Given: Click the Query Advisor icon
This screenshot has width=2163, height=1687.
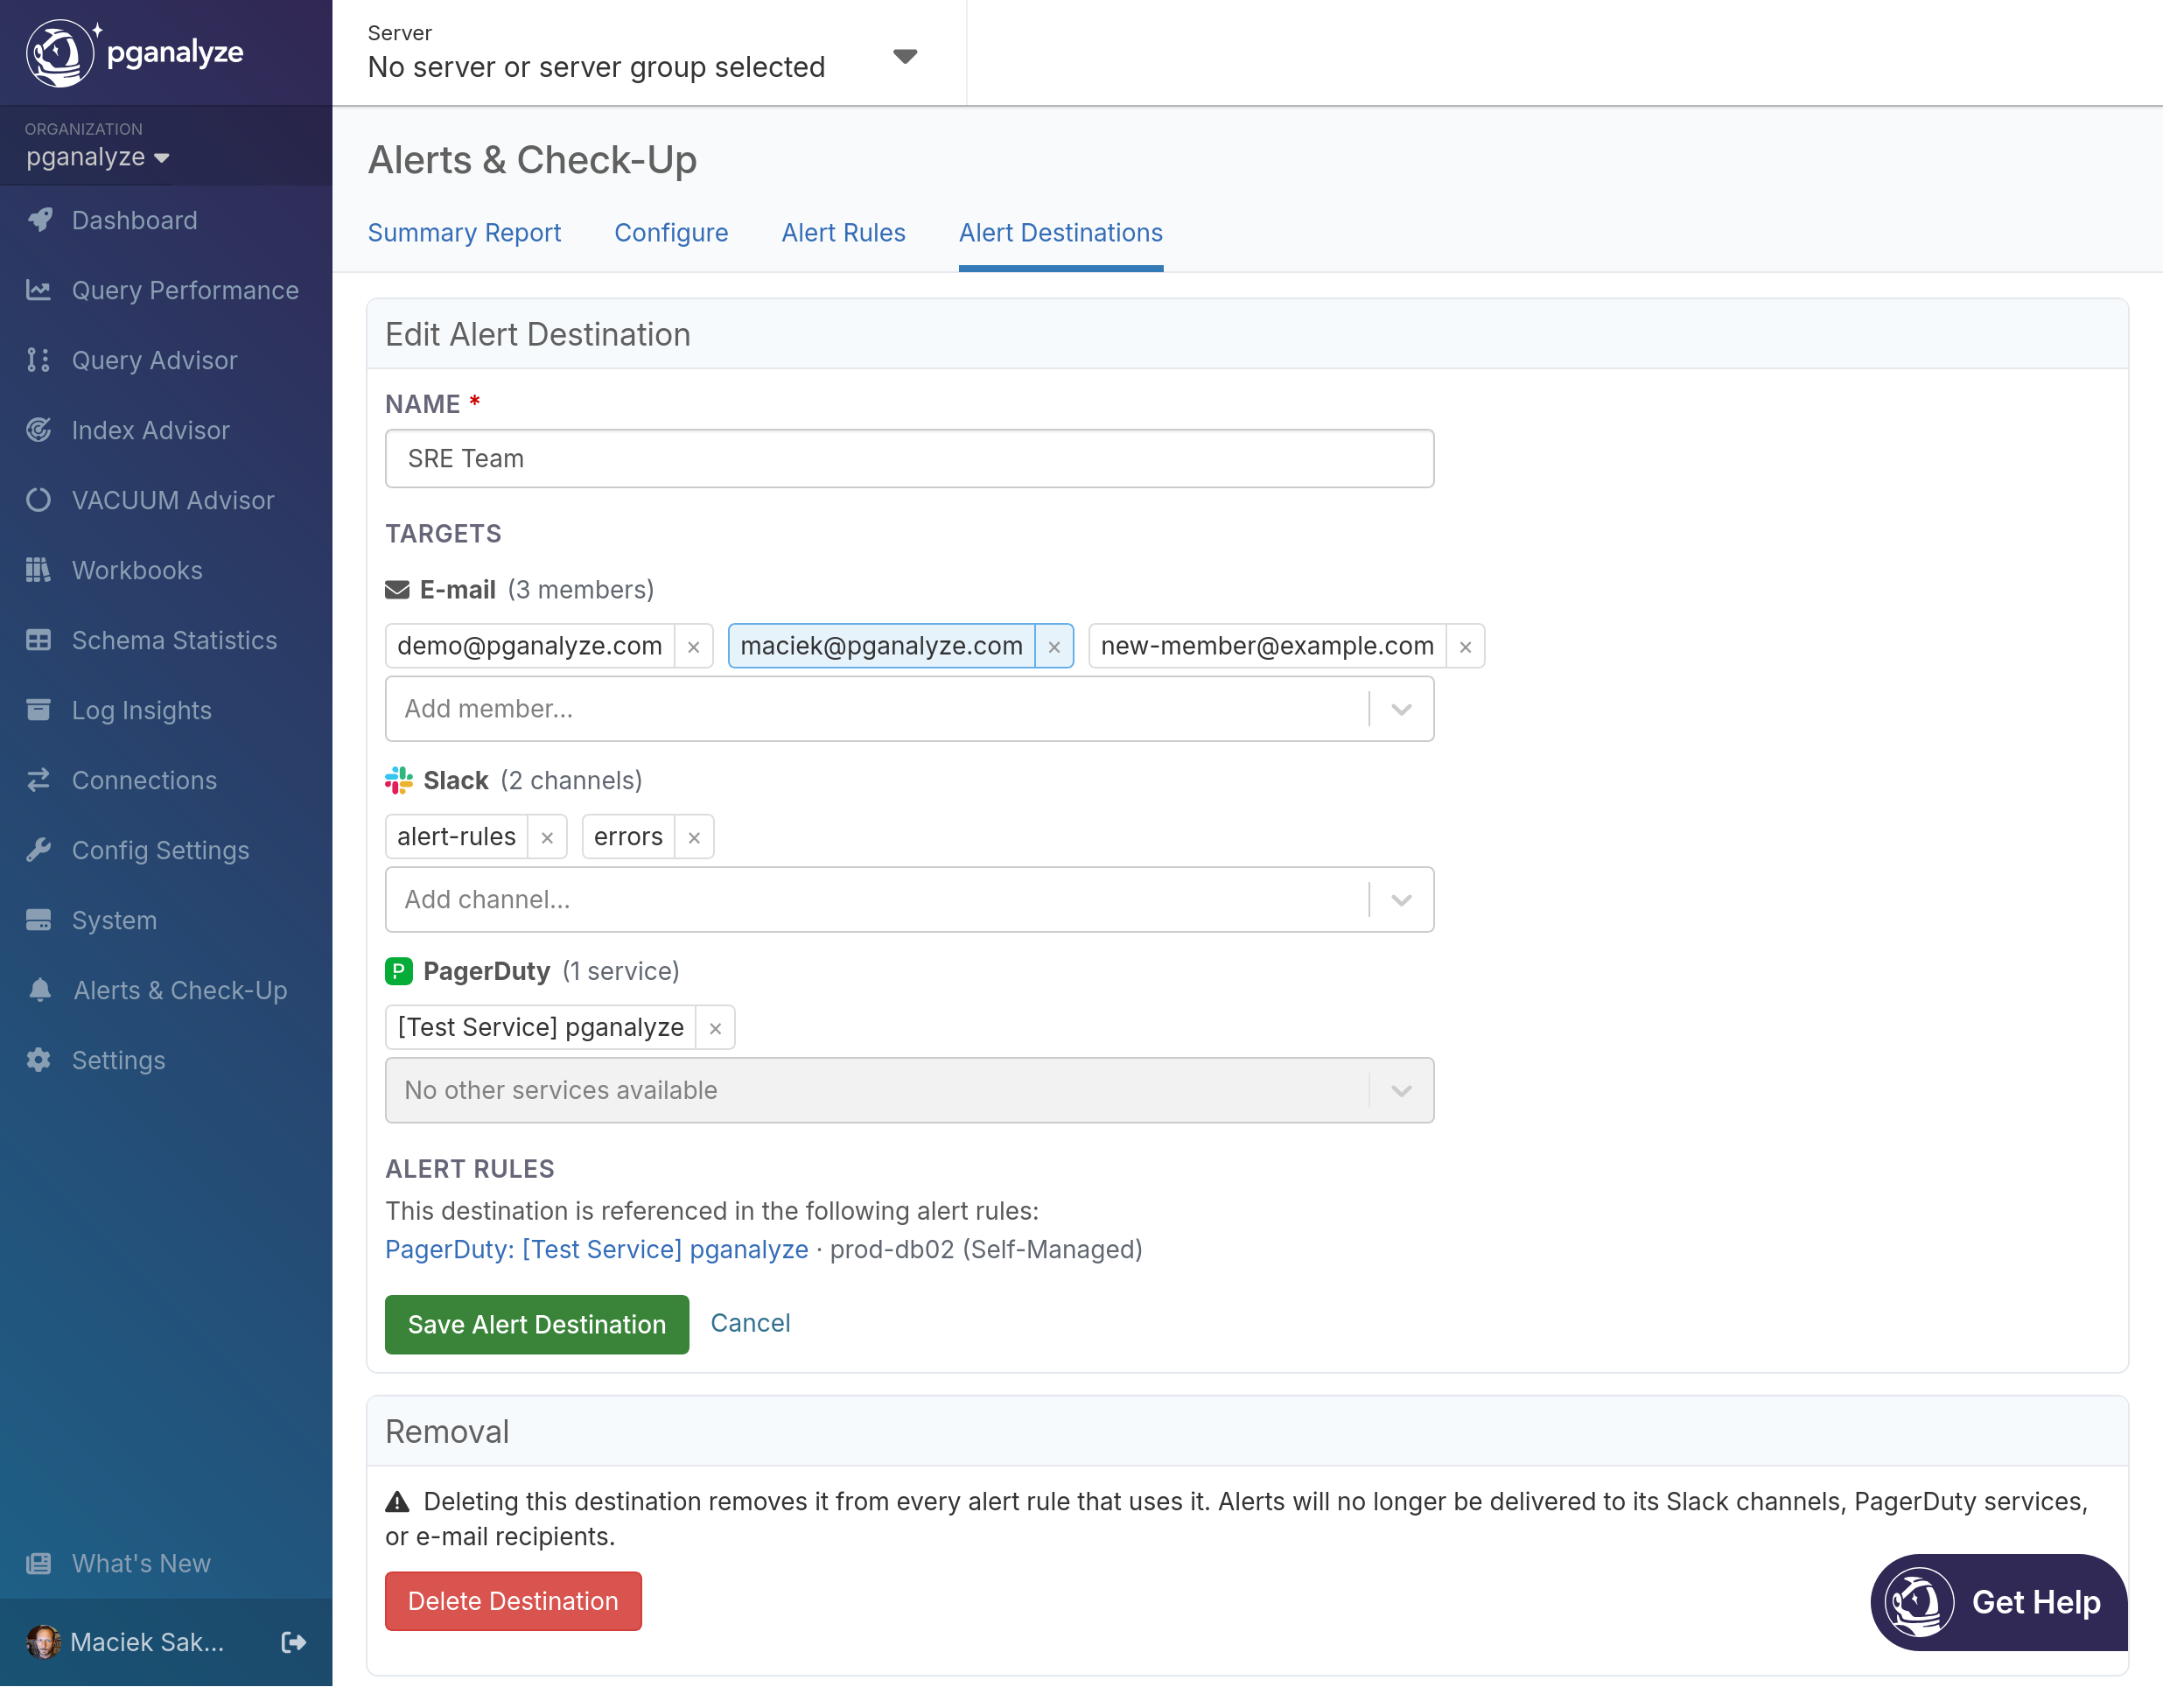Looking at the screenshot, I should click(38, 360).
